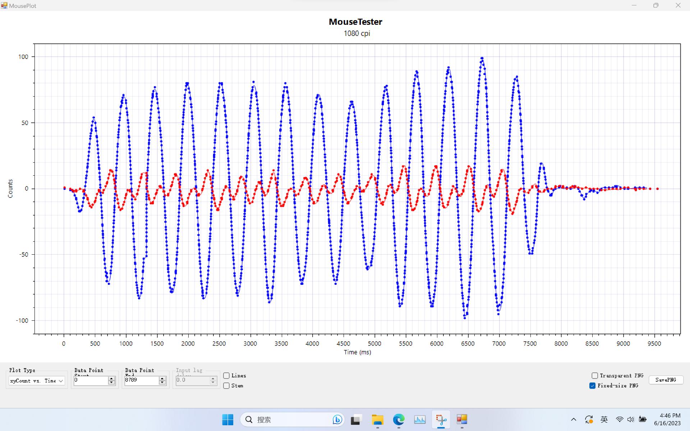Enable the Stem checkbox
The width and height of the screenshot is (690, 431).
(x=226, y=386)
